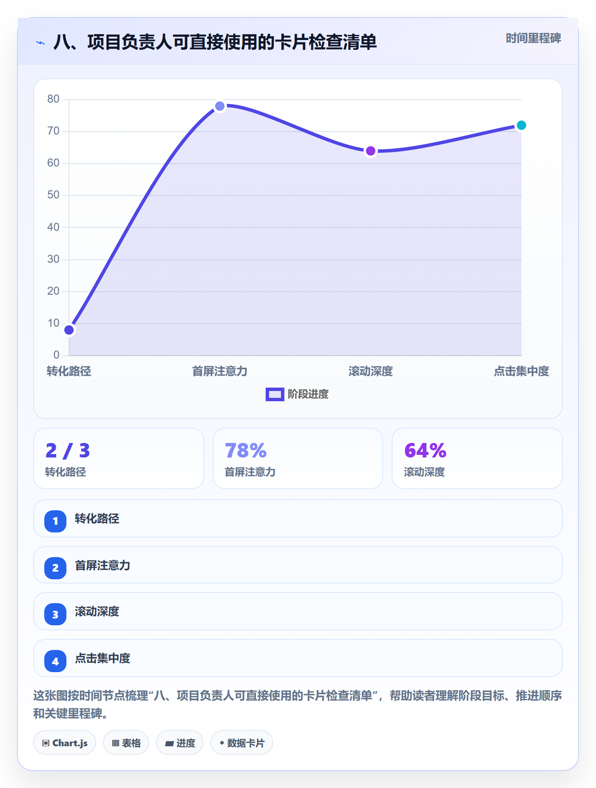Image resolution: width=596 pixels, height=788 pixels.
Task: Select the 首屏注意力 peak data point
Action: pyautogui.click(x=220, y=106)
